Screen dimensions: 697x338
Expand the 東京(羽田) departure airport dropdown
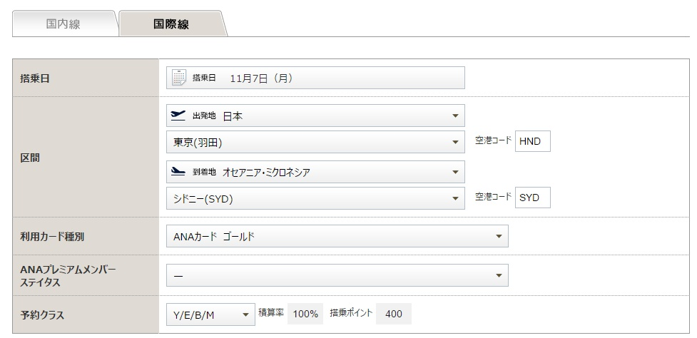[x=315, y=142]
